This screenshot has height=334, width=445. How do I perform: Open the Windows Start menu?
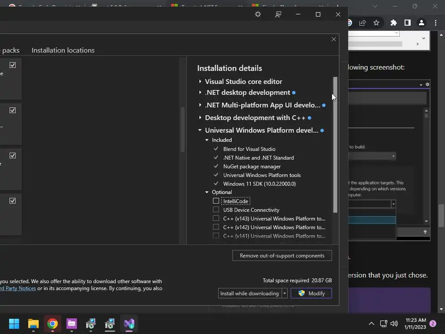[14, 324]
